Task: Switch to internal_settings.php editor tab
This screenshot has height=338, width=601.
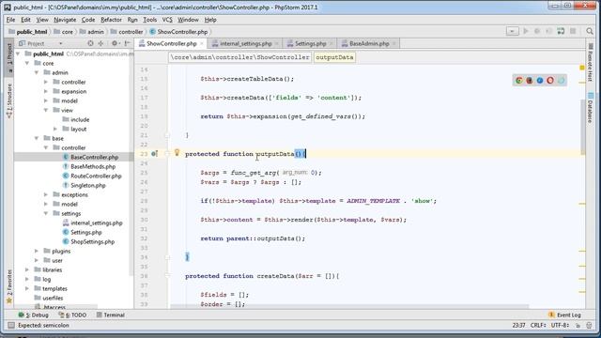Action: (x=245, y=44)
